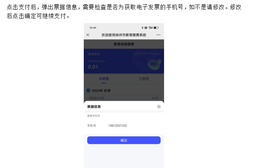This screenshot has height=168, width=254.
Task: Click the 查票手机号 section label
Action: (x=94, y=116)
